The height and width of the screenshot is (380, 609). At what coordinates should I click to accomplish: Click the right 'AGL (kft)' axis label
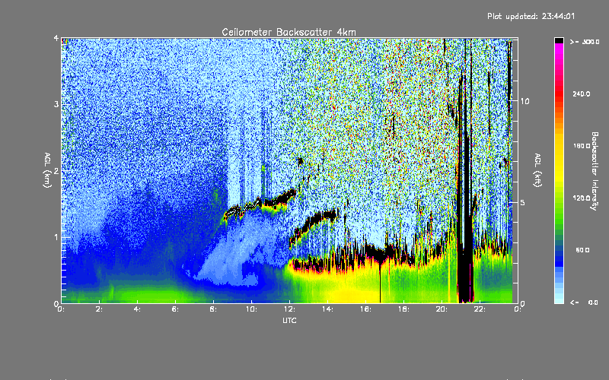pyautogui.click(x=538, y=170)
